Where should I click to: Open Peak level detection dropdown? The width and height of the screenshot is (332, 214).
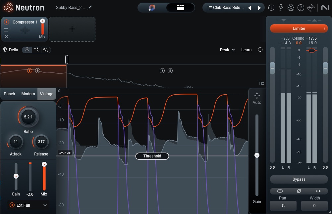point(227,50)
